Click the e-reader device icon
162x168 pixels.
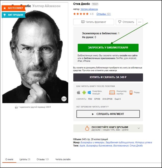pos(131,92)
